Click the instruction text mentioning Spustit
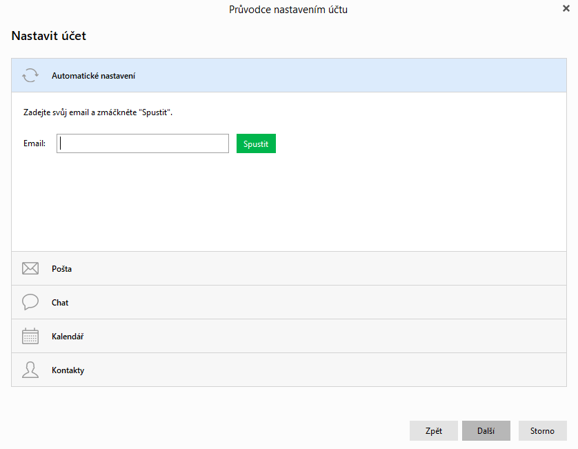The image size is (578, 449). pos(97,112)
